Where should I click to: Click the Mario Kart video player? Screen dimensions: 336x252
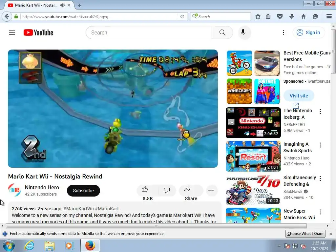[113, 109]
